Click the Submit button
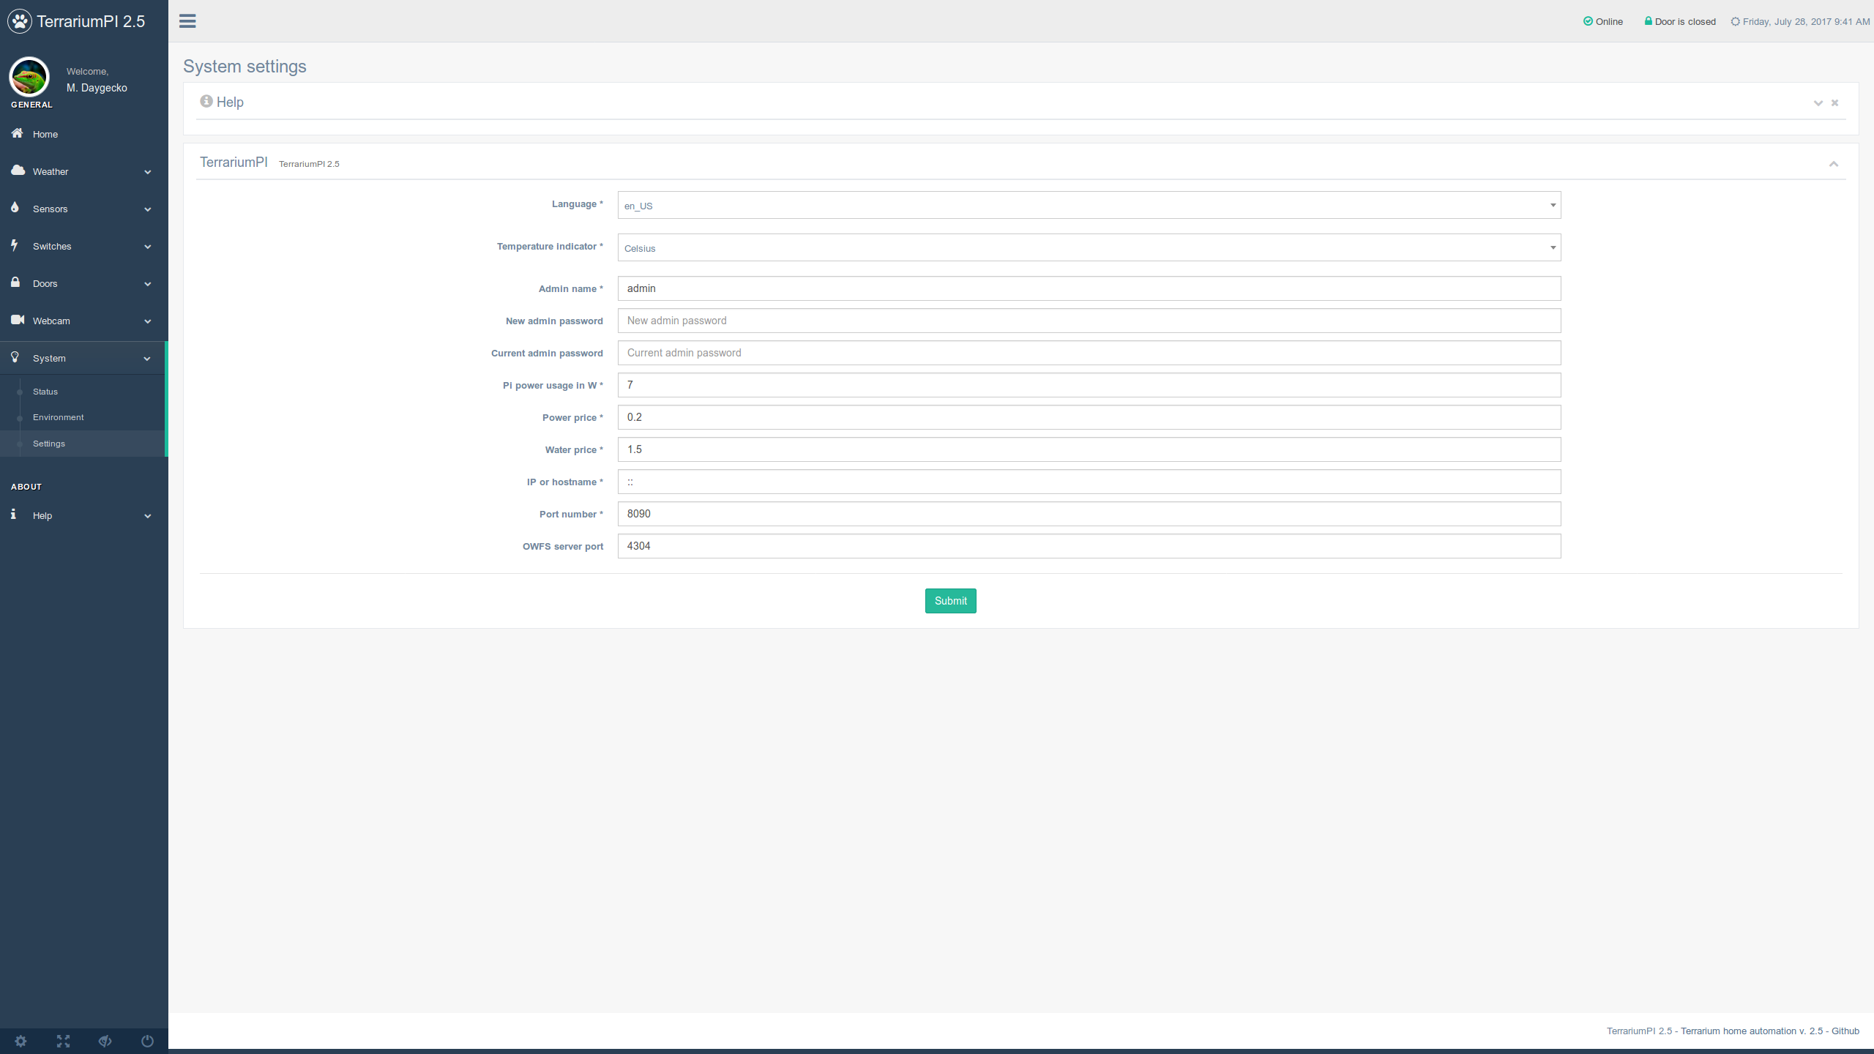 coord(950,601)
